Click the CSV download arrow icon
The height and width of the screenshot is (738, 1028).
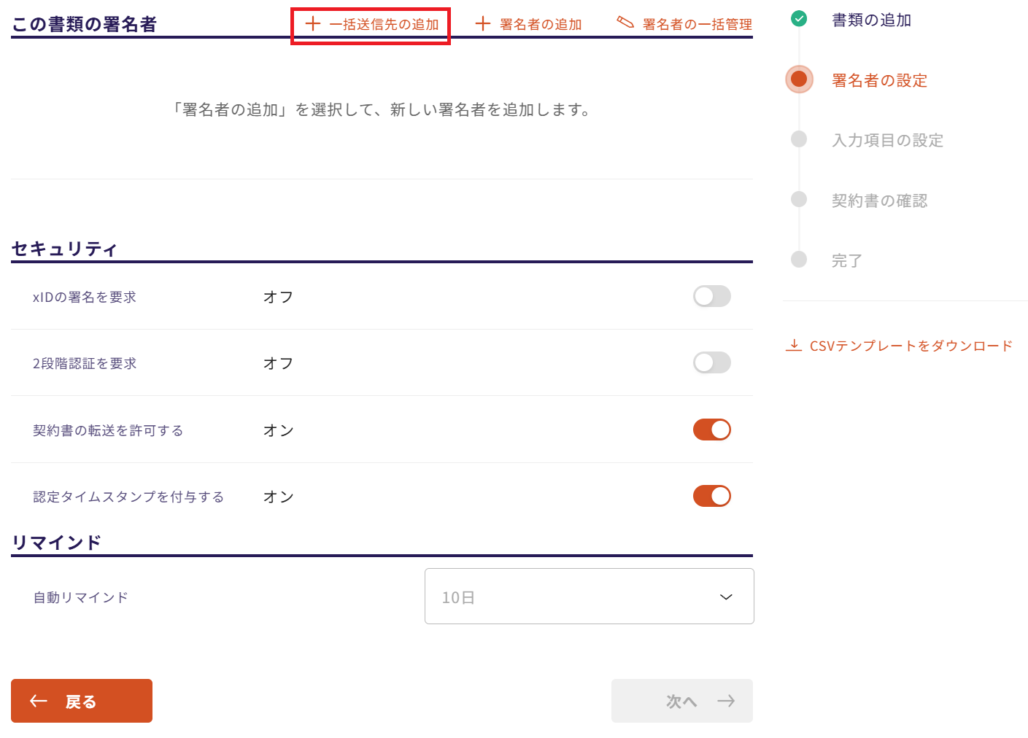point(793,345)
